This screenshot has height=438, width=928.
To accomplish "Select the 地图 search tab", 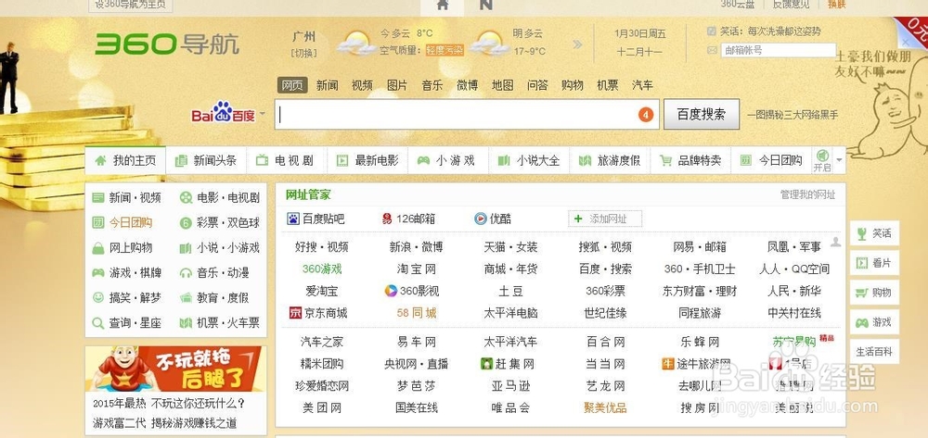I will (x=502, y=85).
